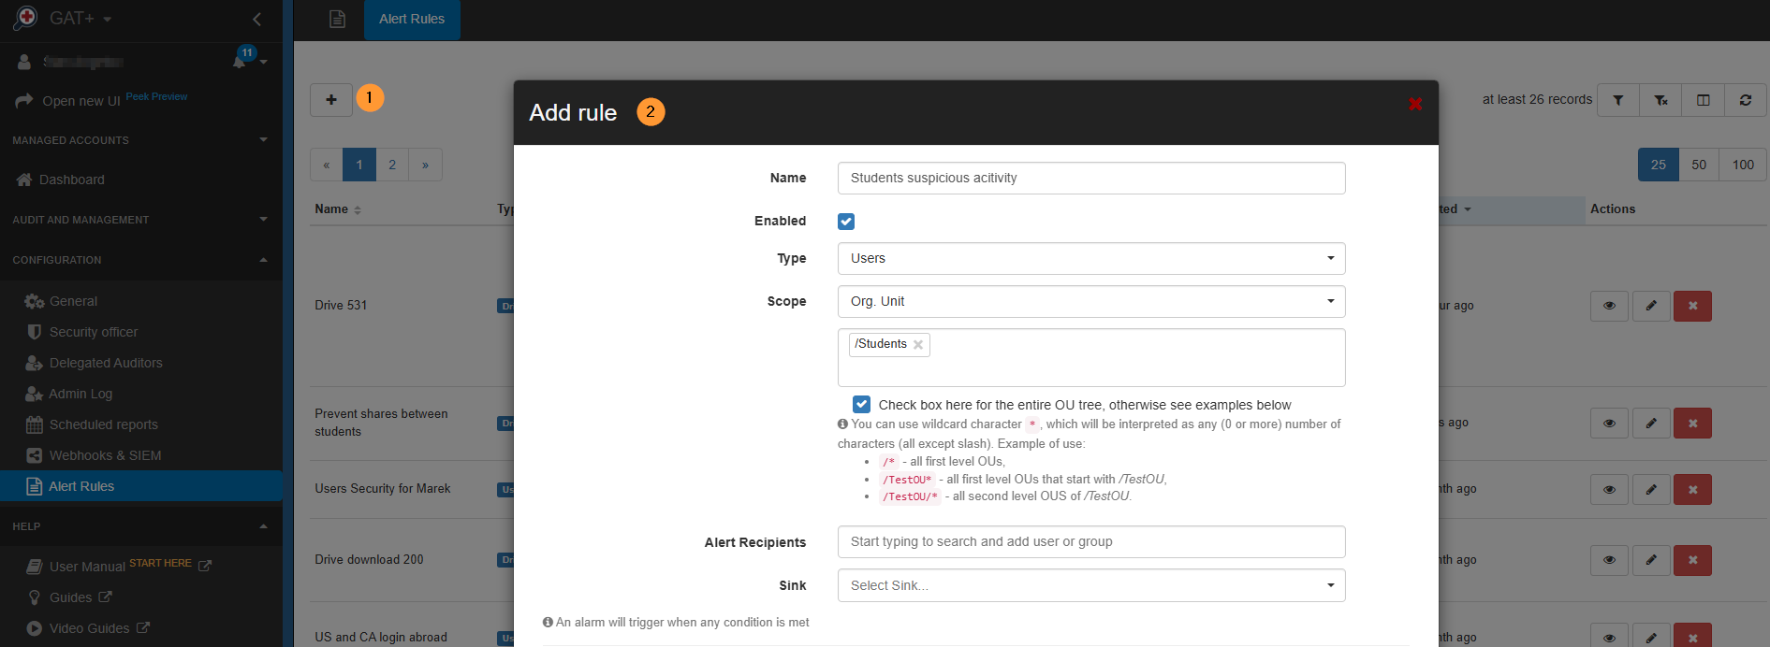The width and height of the screenshot is (1770, 647).
Task: Go to page 2 of rules
Action: coord(392,165)
